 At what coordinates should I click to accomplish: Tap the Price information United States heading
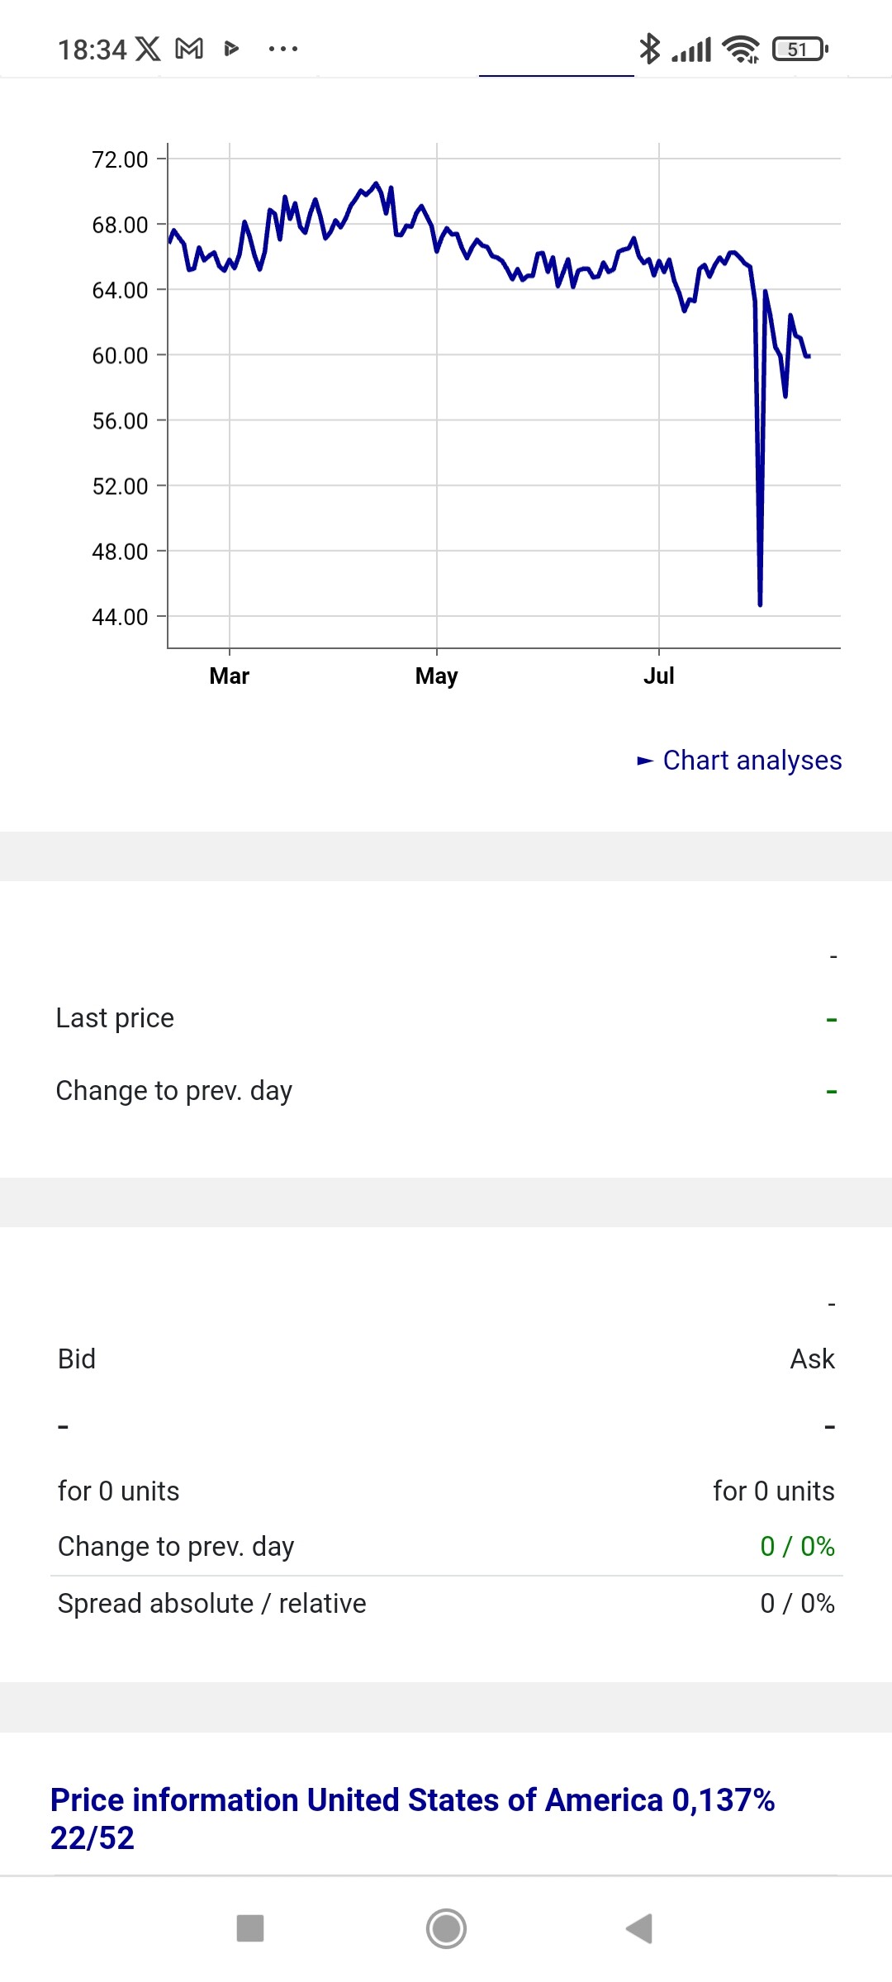tap(412, 1818)
